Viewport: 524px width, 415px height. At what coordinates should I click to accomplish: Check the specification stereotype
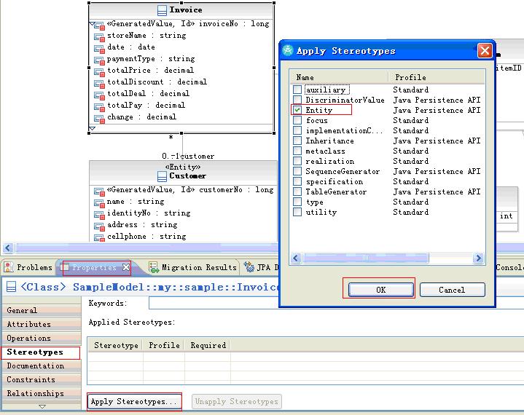[x=297, y=181]
